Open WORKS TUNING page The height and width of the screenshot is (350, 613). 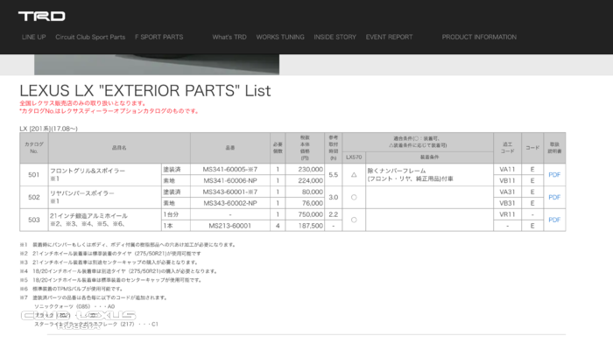click(280, 38)
